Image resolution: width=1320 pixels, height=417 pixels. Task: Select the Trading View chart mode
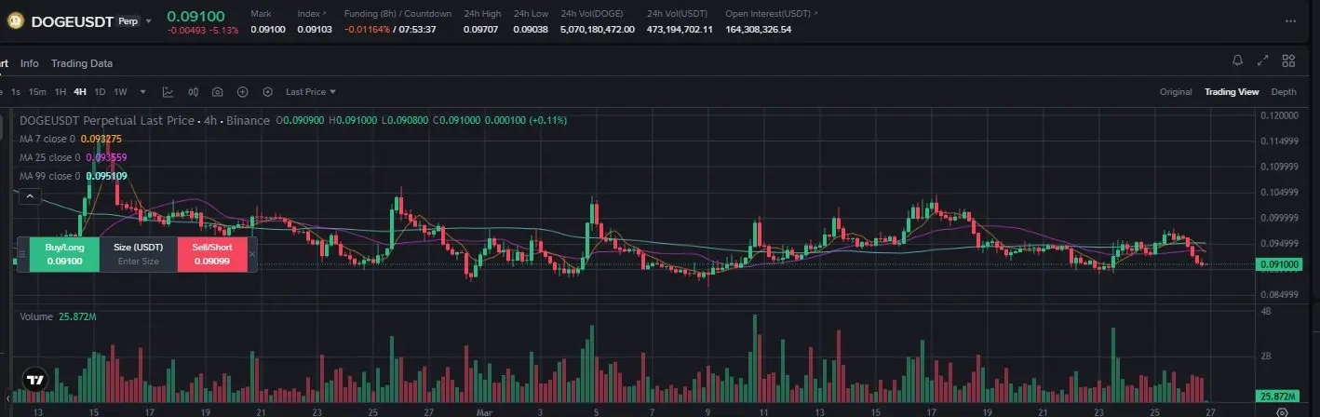point(1232,92)
